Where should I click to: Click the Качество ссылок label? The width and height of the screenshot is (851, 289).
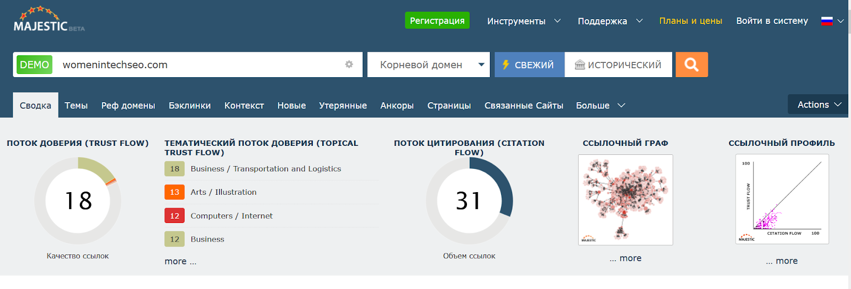tap(78, 256)
